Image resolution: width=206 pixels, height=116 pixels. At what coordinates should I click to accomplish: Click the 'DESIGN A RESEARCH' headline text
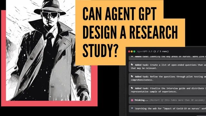coord(130,32)
